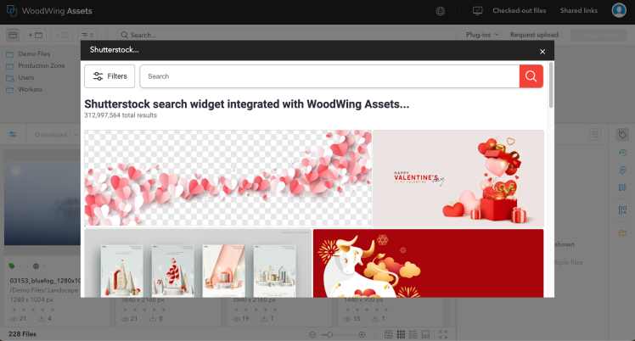The width and height of the screenshot is (635, 341).
Task: Switch to filmstrip preview view
Action: click(x=425, y=334)
